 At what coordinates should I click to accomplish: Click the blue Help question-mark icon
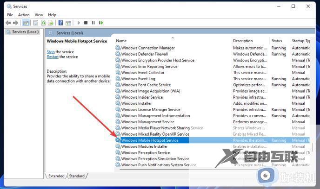(60, 23)
